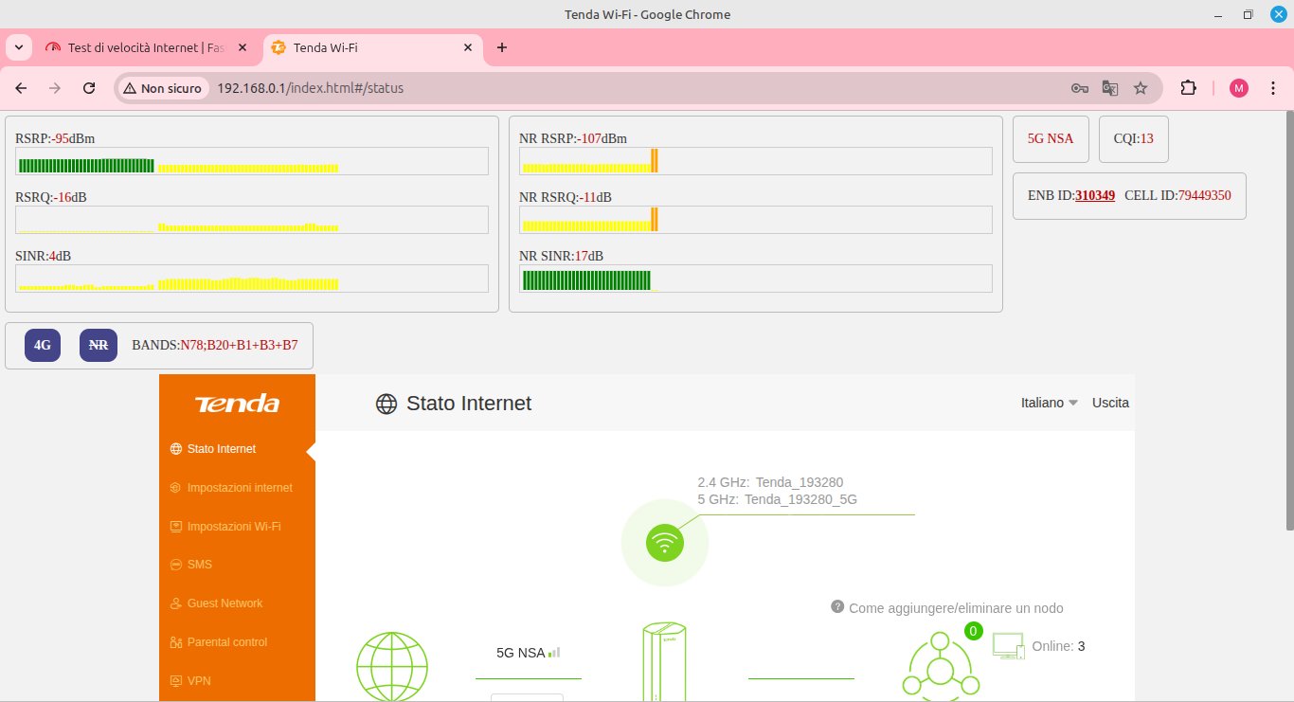1294x702 pixels.
Task: Open the Italiano language dropdown
Action: (x=1050, y=403)
